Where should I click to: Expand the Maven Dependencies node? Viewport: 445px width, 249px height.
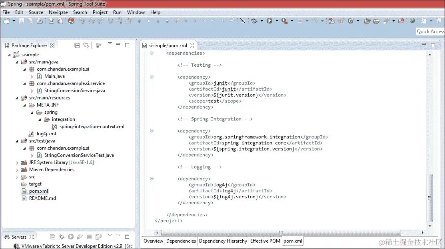tap(17, 170)
